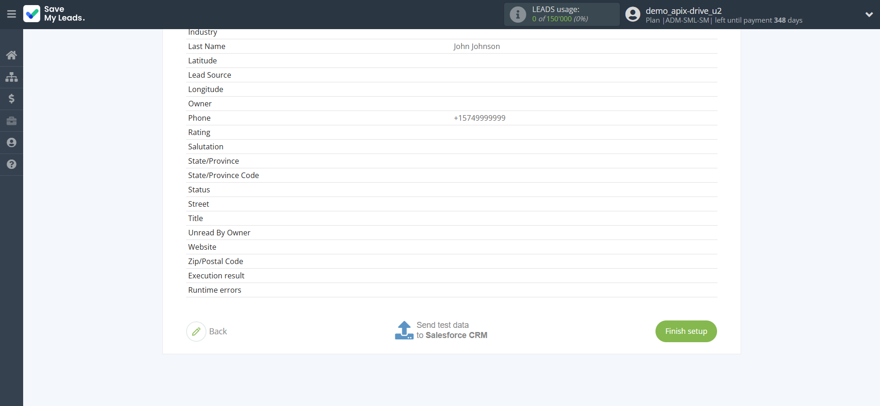Screen dimensions: 880x406
Task: Open billing dollar icon
Action: pyautogui.click(x=12, y=99)
